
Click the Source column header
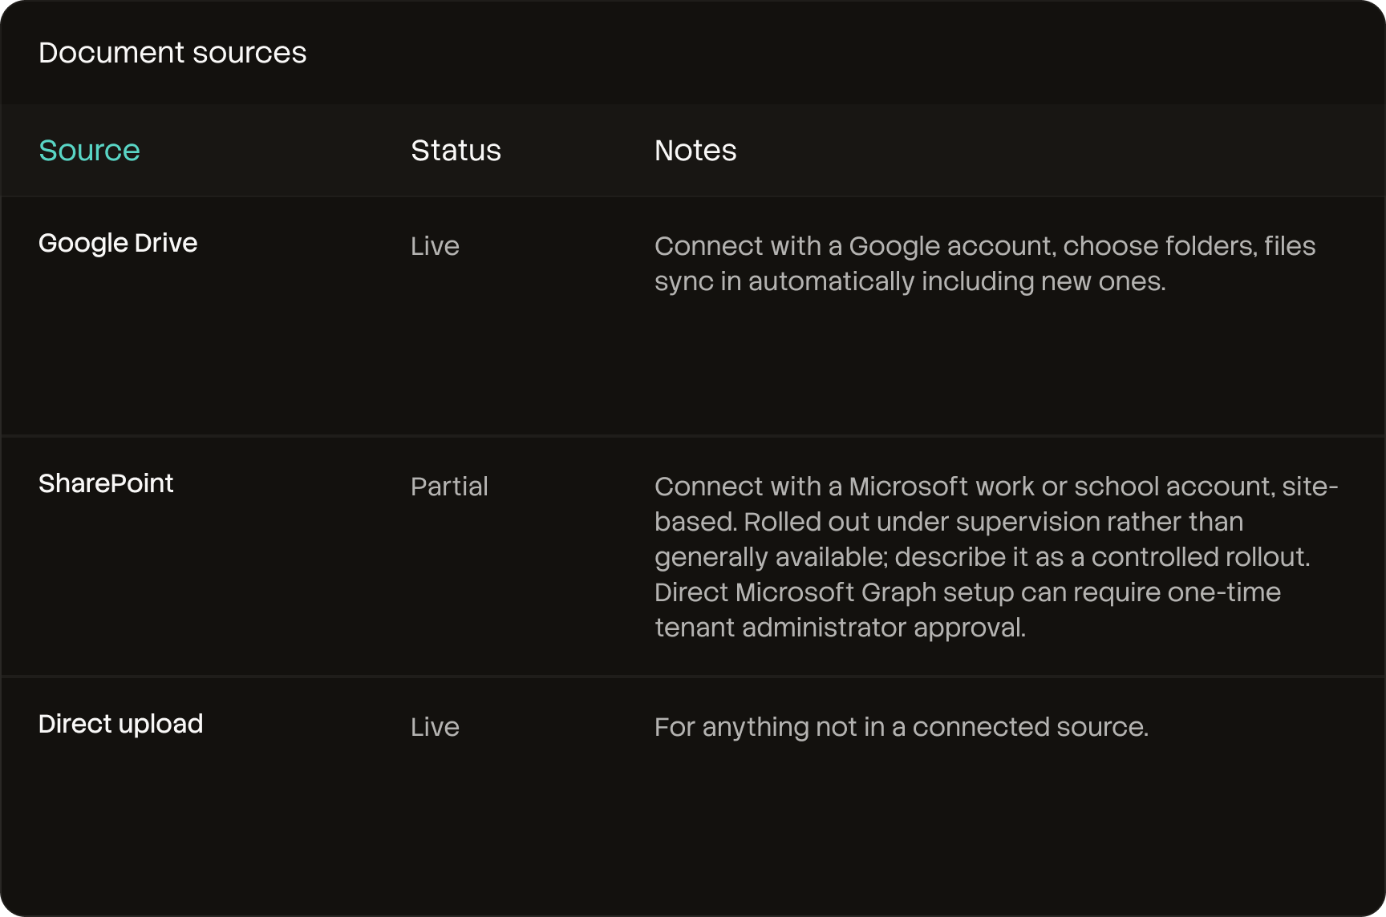click(89, 151)
